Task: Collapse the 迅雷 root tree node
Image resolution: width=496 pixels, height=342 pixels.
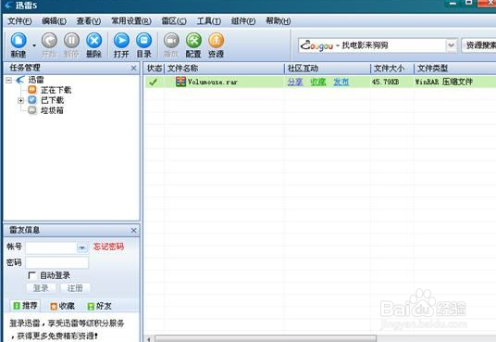Action: coord(9,80)
